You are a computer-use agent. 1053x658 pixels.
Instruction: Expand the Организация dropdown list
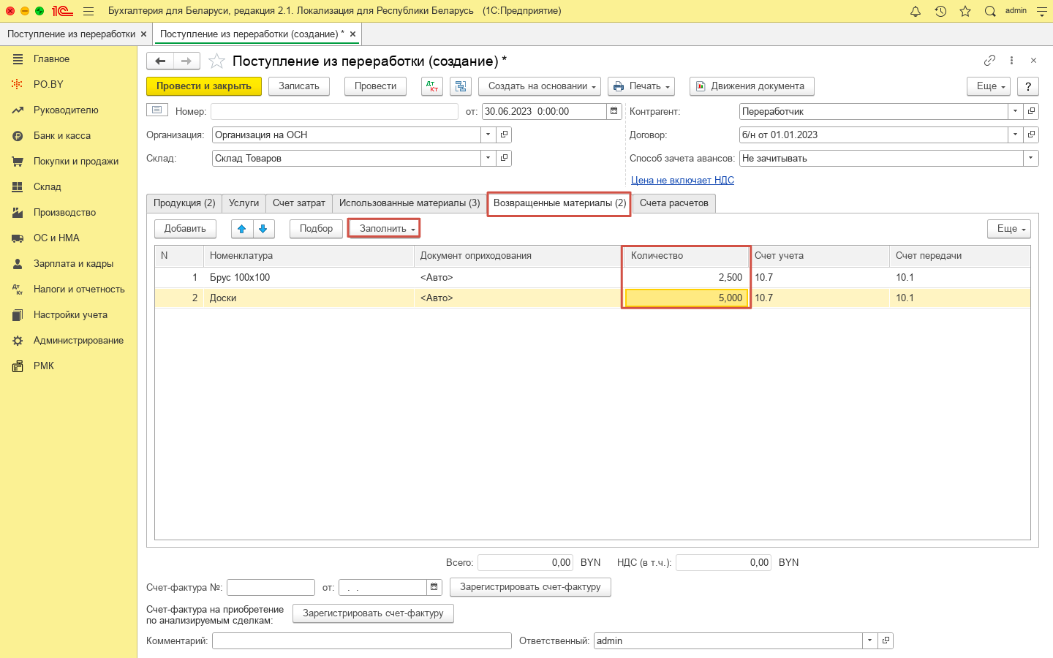488,135
